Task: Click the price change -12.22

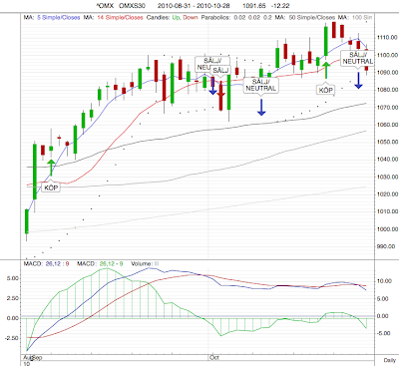Action: (280, 6)
